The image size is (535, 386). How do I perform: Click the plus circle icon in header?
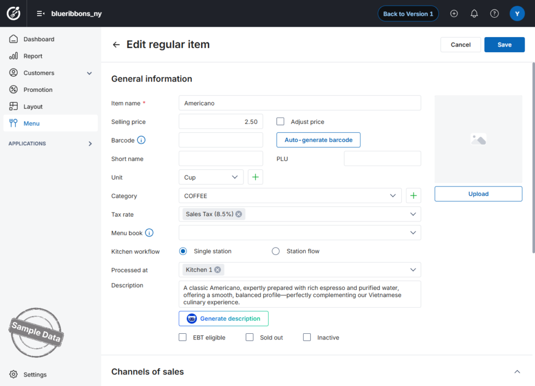tap(454, 14)
